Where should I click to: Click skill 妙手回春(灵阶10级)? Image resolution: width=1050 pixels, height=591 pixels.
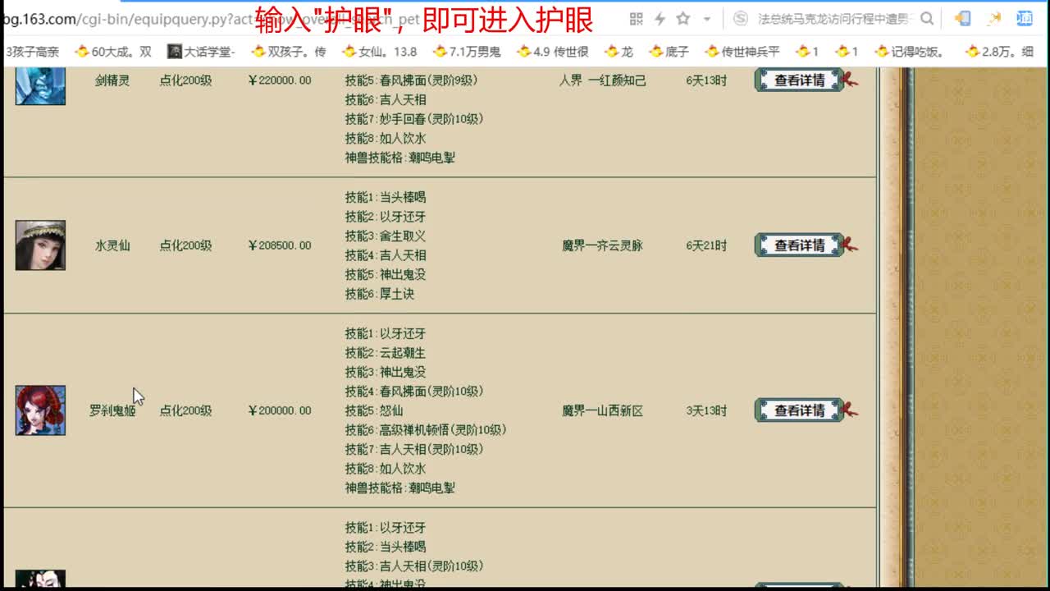point(414,119)
